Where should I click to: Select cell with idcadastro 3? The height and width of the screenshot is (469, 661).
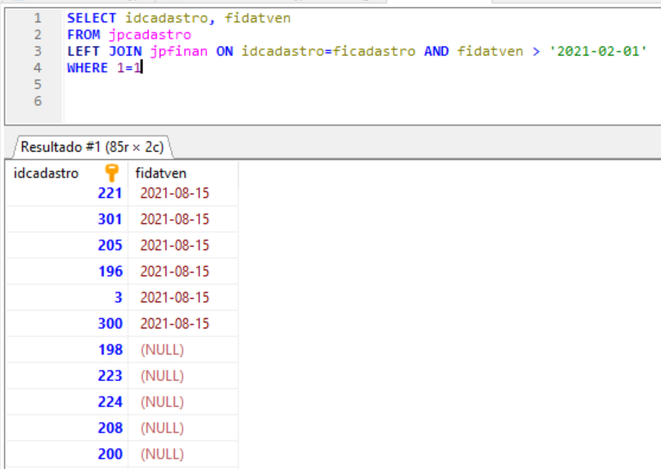tap(67, 297)
